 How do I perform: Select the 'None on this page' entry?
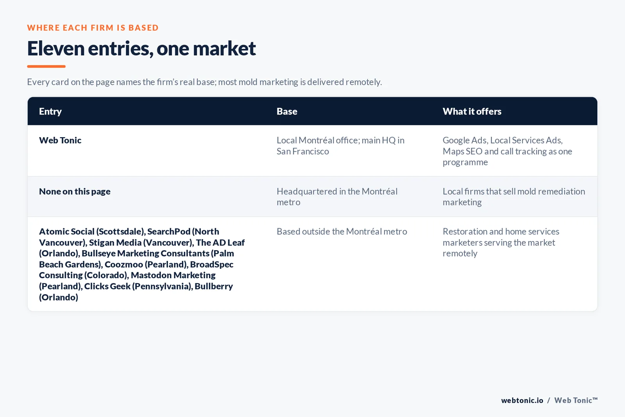[x=75, y=191]
